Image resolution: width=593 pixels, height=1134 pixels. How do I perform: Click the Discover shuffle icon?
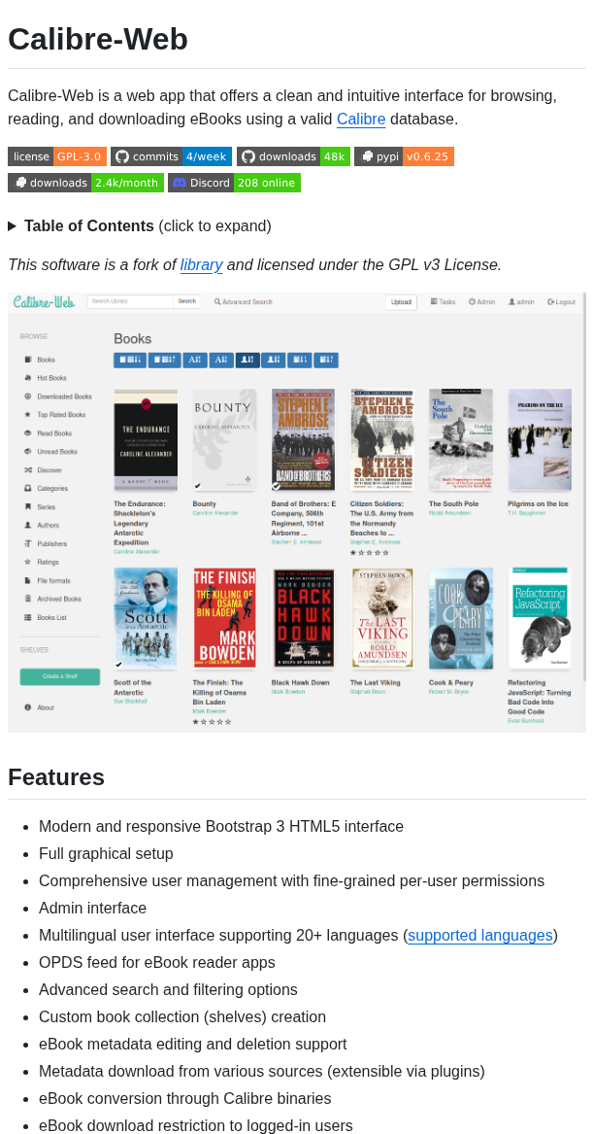(x=28, y=470)
